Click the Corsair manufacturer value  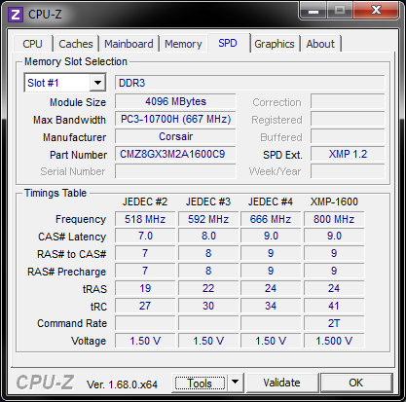tap(175, 136)
